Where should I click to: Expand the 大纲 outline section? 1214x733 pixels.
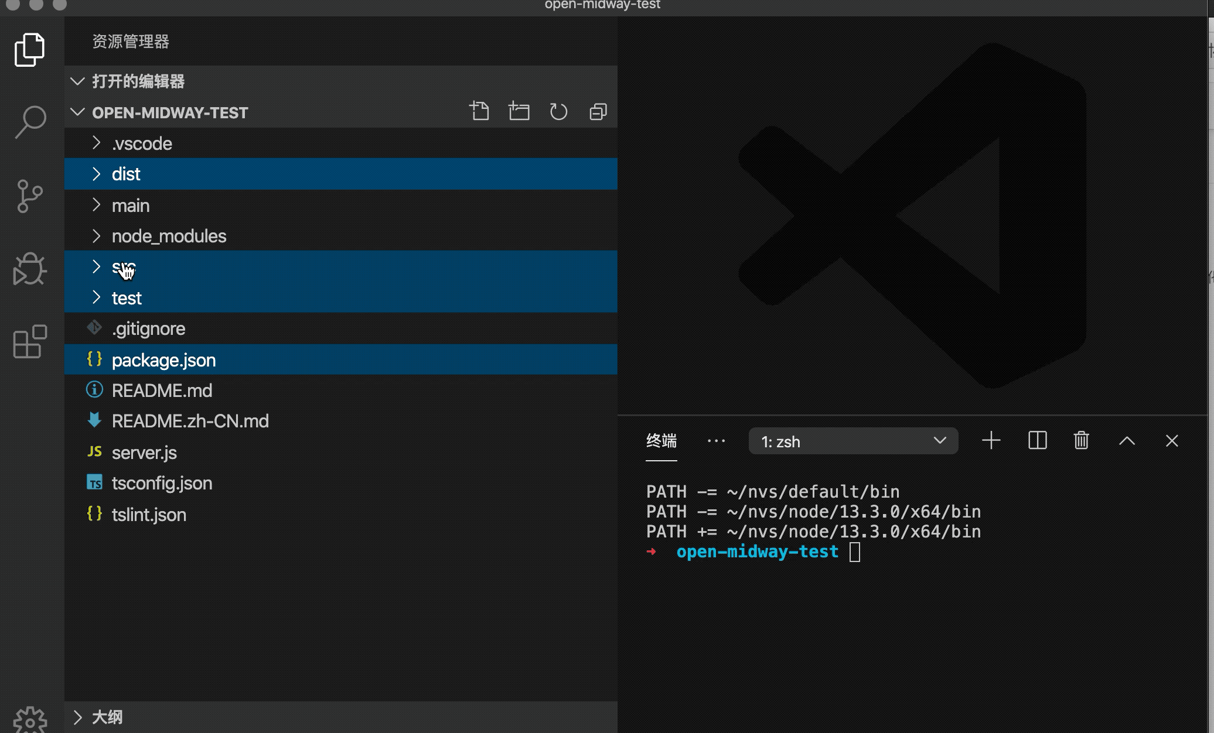341,717
